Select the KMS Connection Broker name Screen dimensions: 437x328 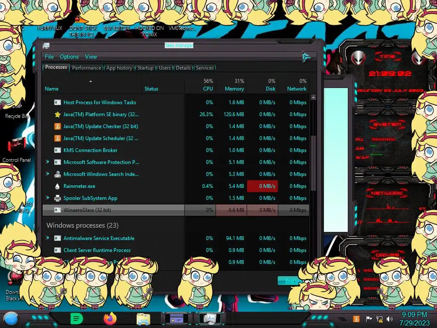point(90,150)
